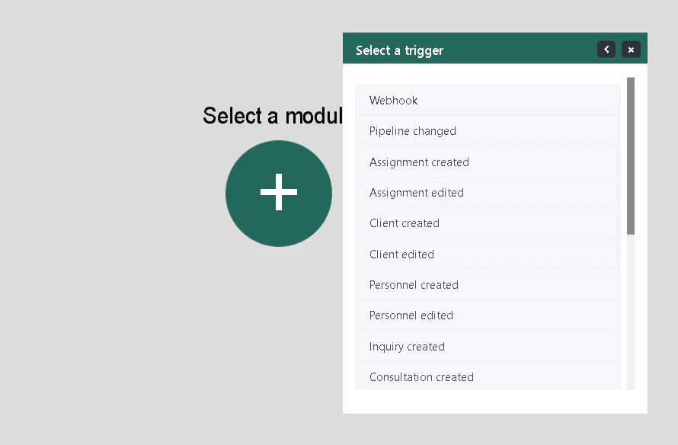Select the Pipeline changed trigger
Viewport: 678px width, 445px height.
[x=488, y=131]
